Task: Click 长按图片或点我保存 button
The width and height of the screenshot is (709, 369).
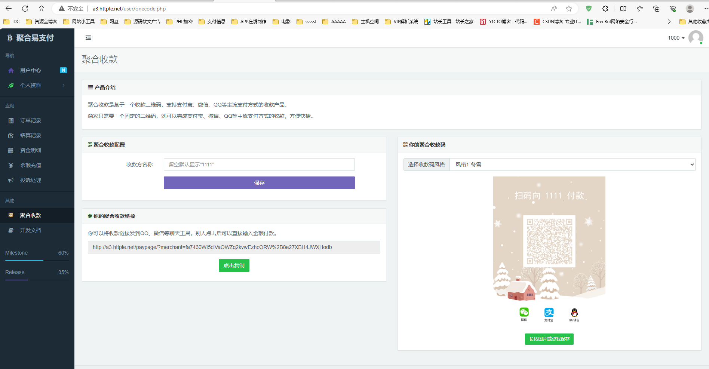Action: 549,339
